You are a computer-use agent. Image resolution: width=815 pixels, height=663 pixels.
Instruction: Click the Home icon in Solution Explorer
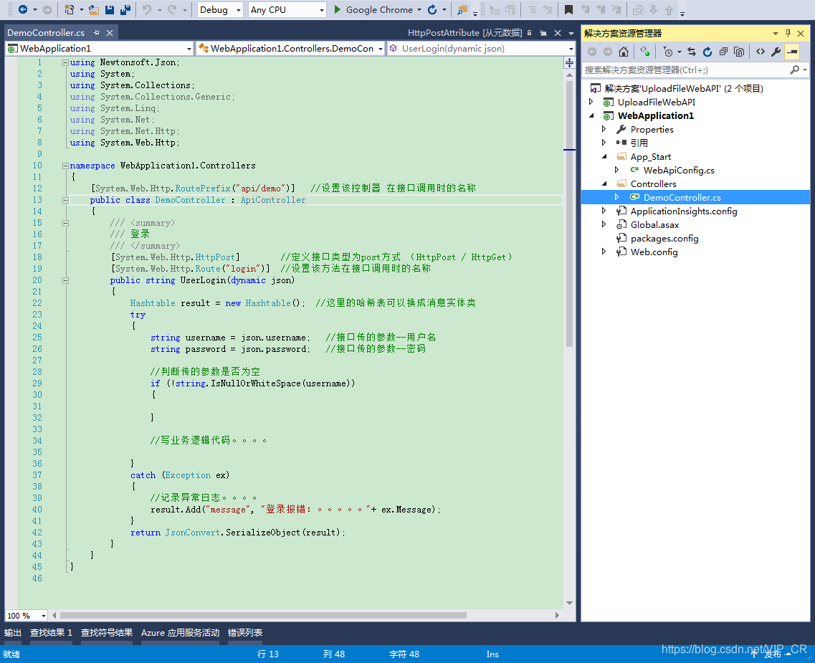click(x=624, y=52)
